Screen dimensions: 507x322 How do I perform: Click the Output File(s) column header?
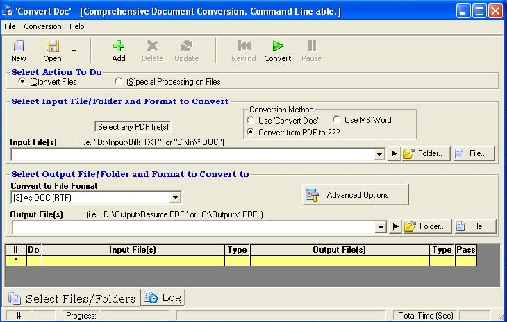tap(340, 250)
